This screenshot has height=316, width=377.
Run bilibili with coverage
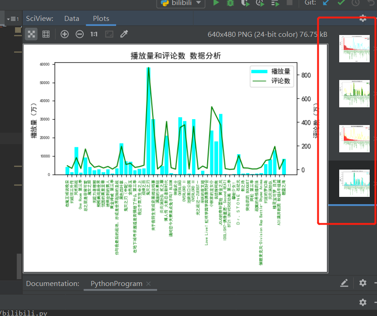(x=245, y=2)
